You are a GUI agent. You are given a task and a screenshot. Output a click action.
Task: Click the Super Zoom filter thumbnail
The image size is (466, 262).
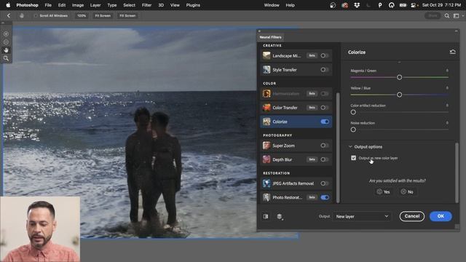266,146
